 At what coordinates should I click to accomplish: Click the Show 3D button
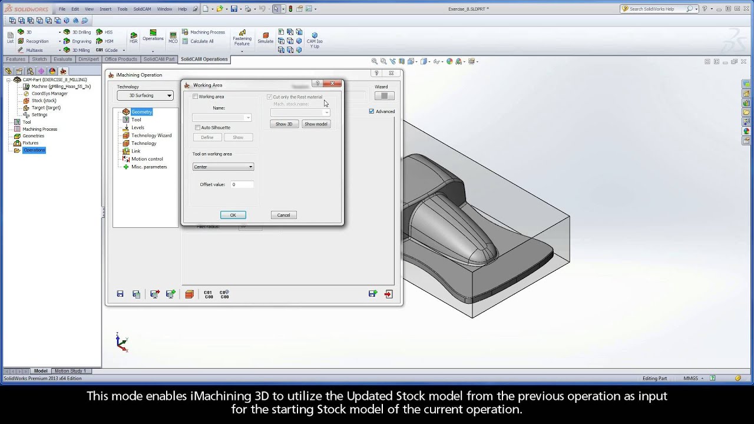pos(284,124)
